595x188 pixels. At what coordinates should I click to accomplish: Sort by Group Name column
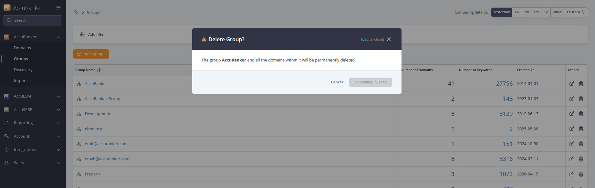click(x=88, y=70)
